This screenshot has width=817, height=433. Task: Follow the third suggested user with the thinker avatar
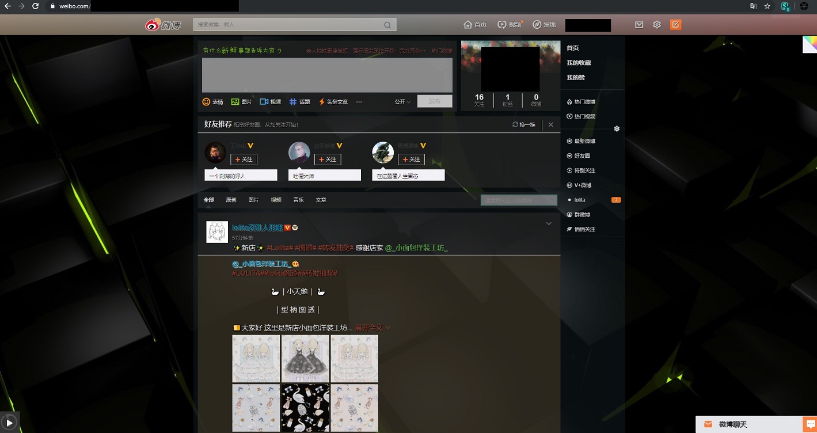pyautogui.click(x=411, y=159)
